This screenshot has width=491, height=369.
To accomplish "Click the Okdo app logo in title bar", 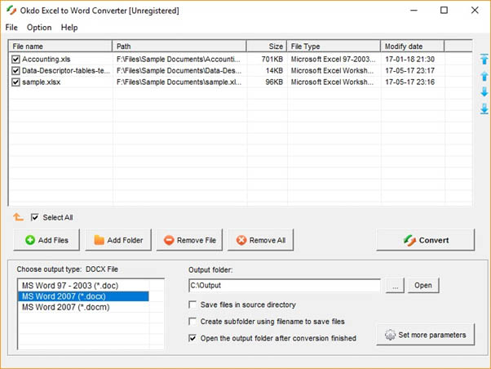I will coord(11,11).
